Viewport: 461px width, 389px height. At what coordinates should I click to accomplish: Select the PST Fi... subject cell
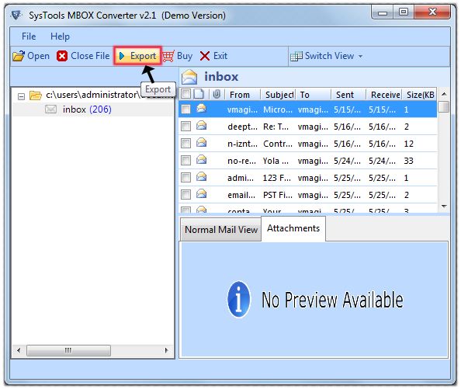pyautogui.click(x=278, y=195)
